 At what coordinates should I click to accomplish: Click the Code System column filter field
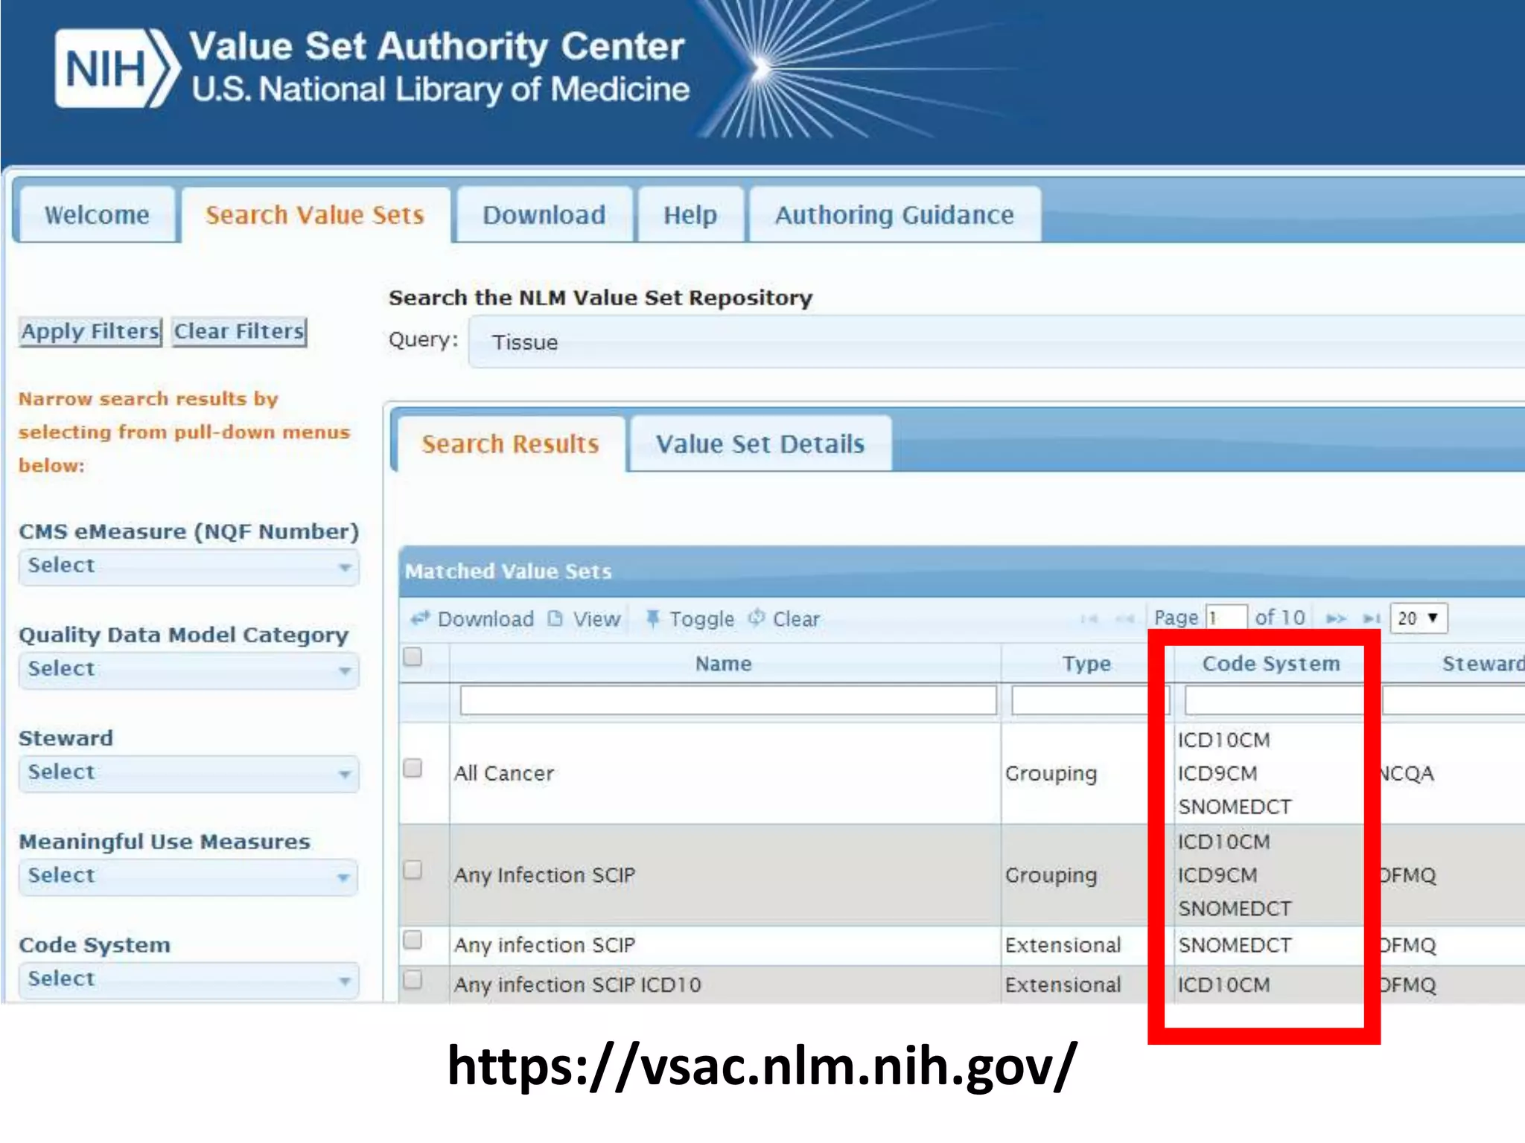[1275, 700]
